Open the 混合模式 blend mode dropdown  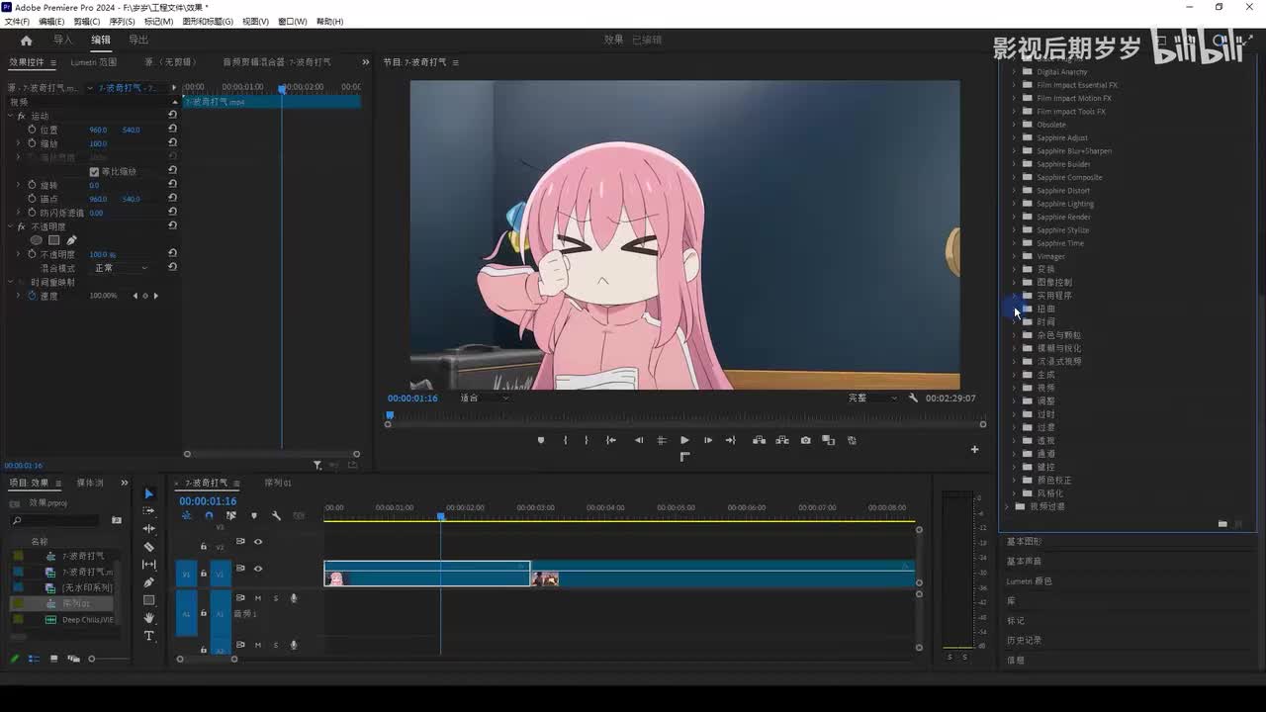(121, 268)
